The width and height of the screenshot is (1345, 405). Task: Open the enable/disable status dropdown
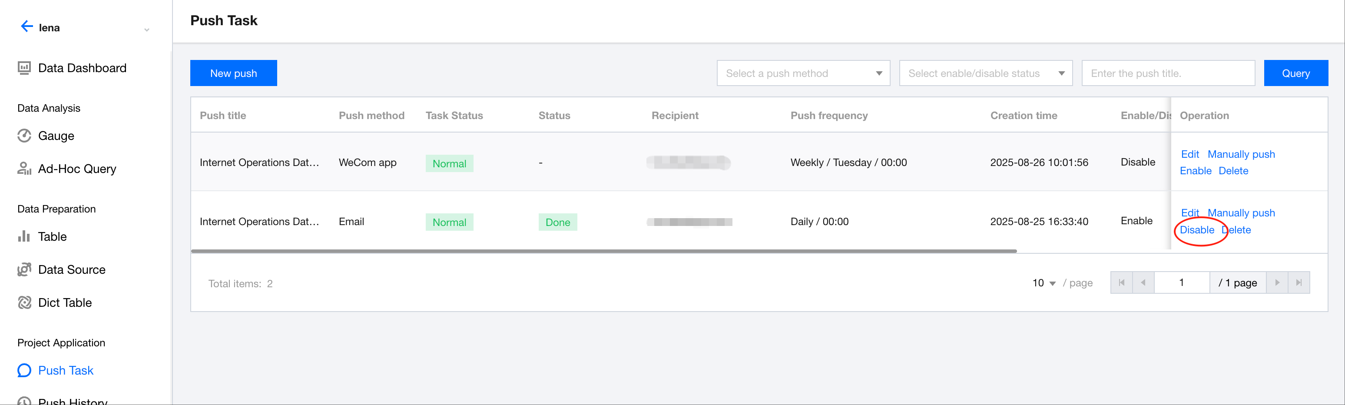tap(985, 73)
